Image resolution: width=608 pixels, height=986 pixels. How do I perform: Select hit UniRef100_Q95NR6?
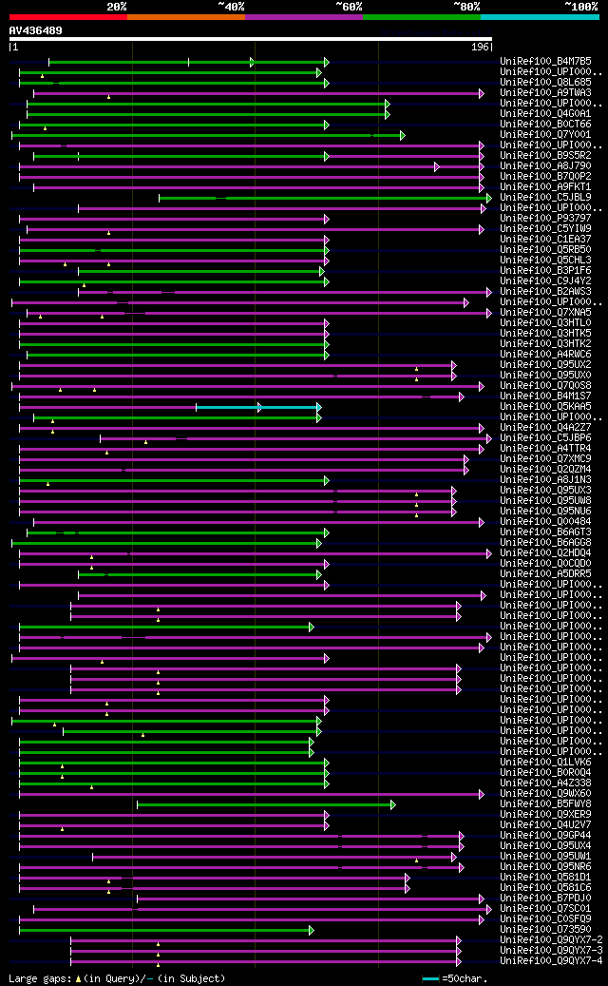(545, 866)
